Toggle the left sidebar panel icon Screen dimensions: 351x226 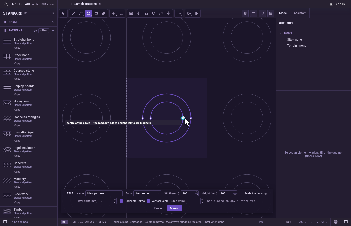point(5,222)
